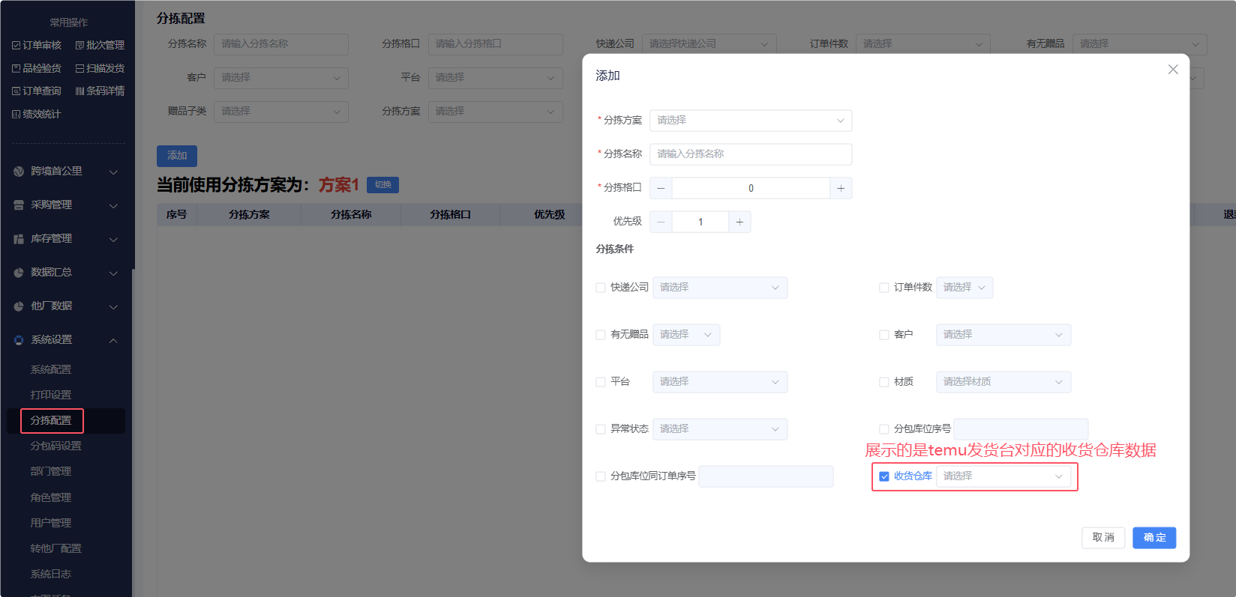
Task: Open the 分拣方案 dropdown in the dialog
Action: point(751,121)
